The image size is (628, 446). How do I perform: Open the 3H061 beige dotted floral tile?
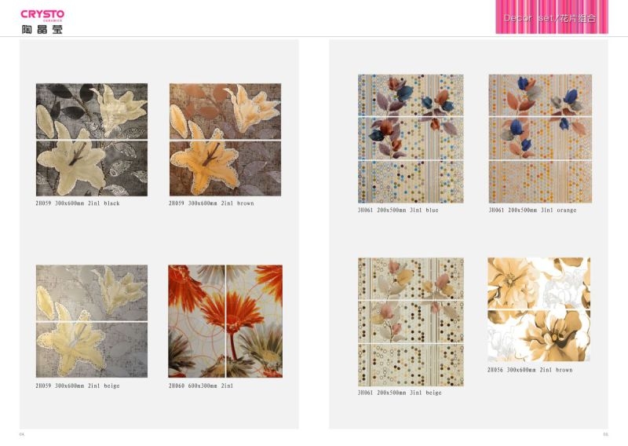411,322
